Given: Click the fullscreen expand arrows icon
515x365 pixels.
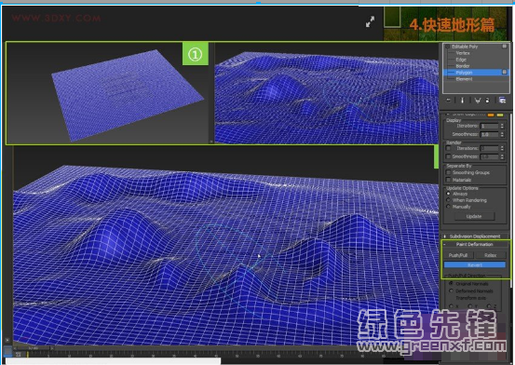Looking at the screenshot, I should pyautogui.click(x=370, y=22).
